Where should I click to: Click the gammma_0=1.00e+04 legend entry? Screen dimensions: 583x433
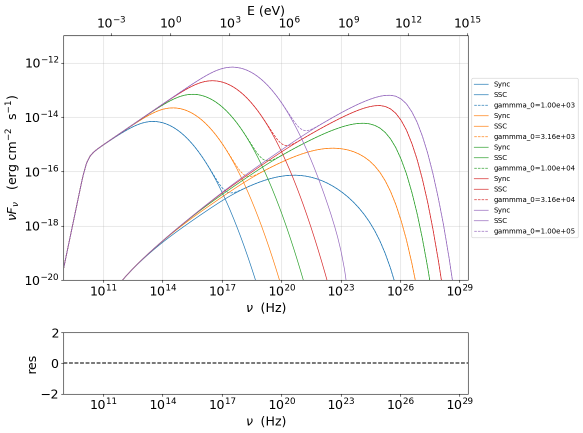coord(534,168)
